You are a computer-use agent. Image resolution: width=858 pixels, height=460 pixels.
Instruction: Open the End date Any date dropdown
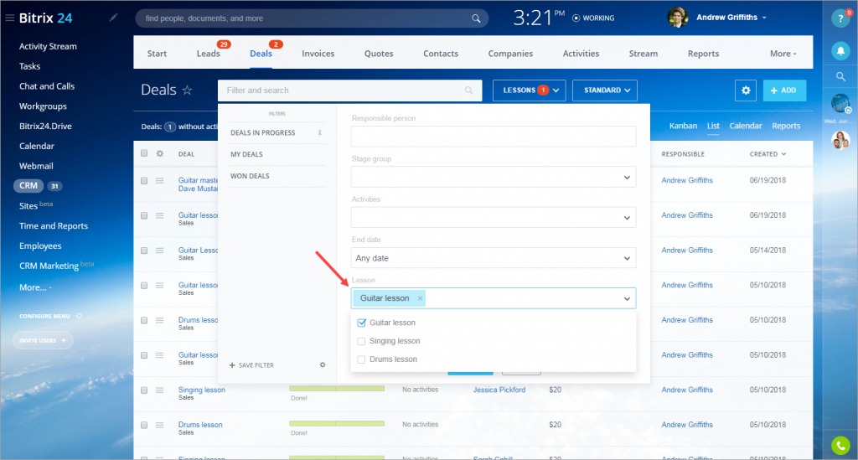click(494, 258)
